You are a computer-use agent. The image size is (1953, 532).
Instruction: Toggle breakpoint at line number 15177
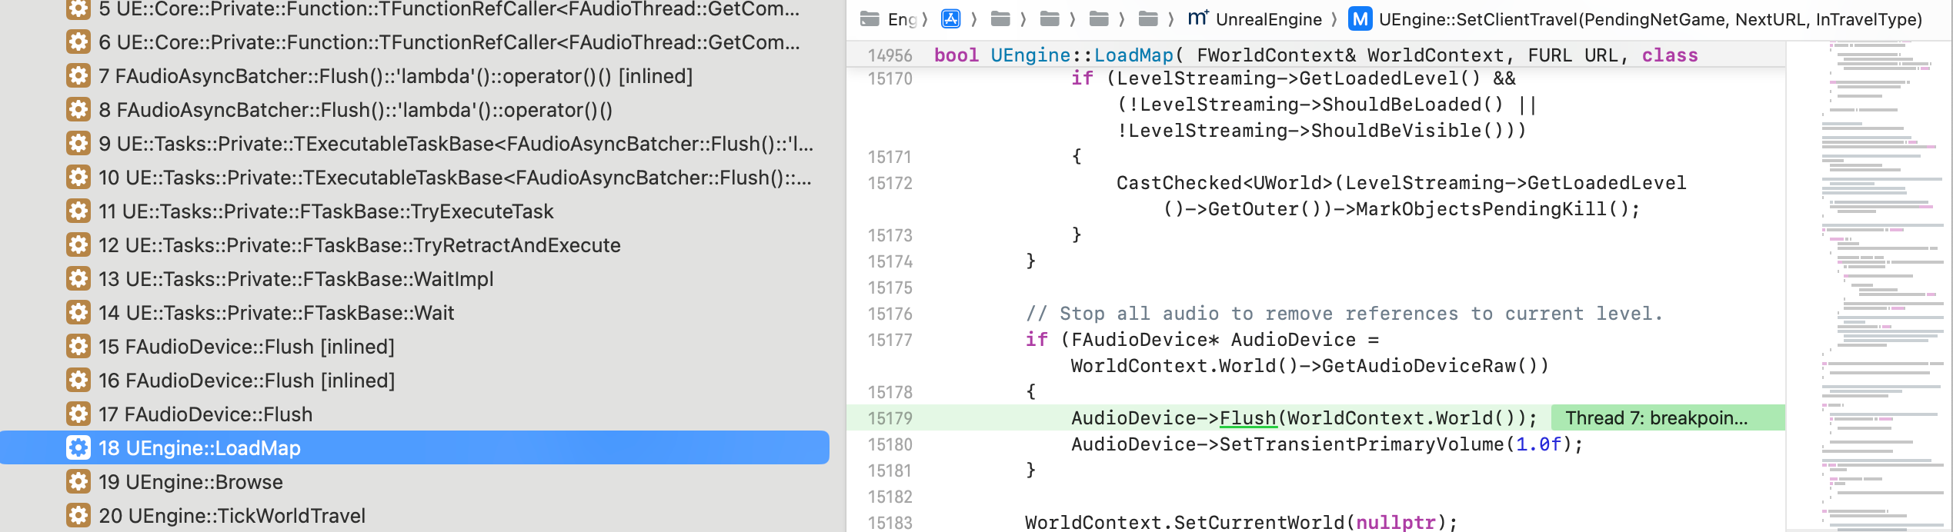[x=890, y=340]
